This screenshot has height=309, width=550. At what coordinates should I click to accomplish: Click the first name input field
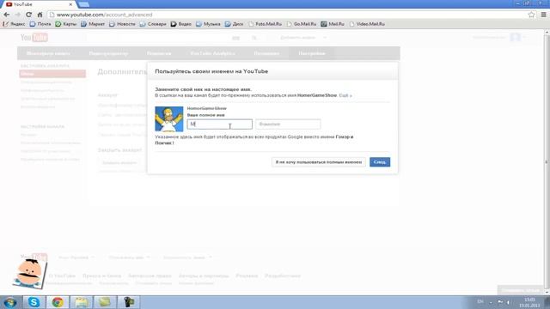pos(220,124)
